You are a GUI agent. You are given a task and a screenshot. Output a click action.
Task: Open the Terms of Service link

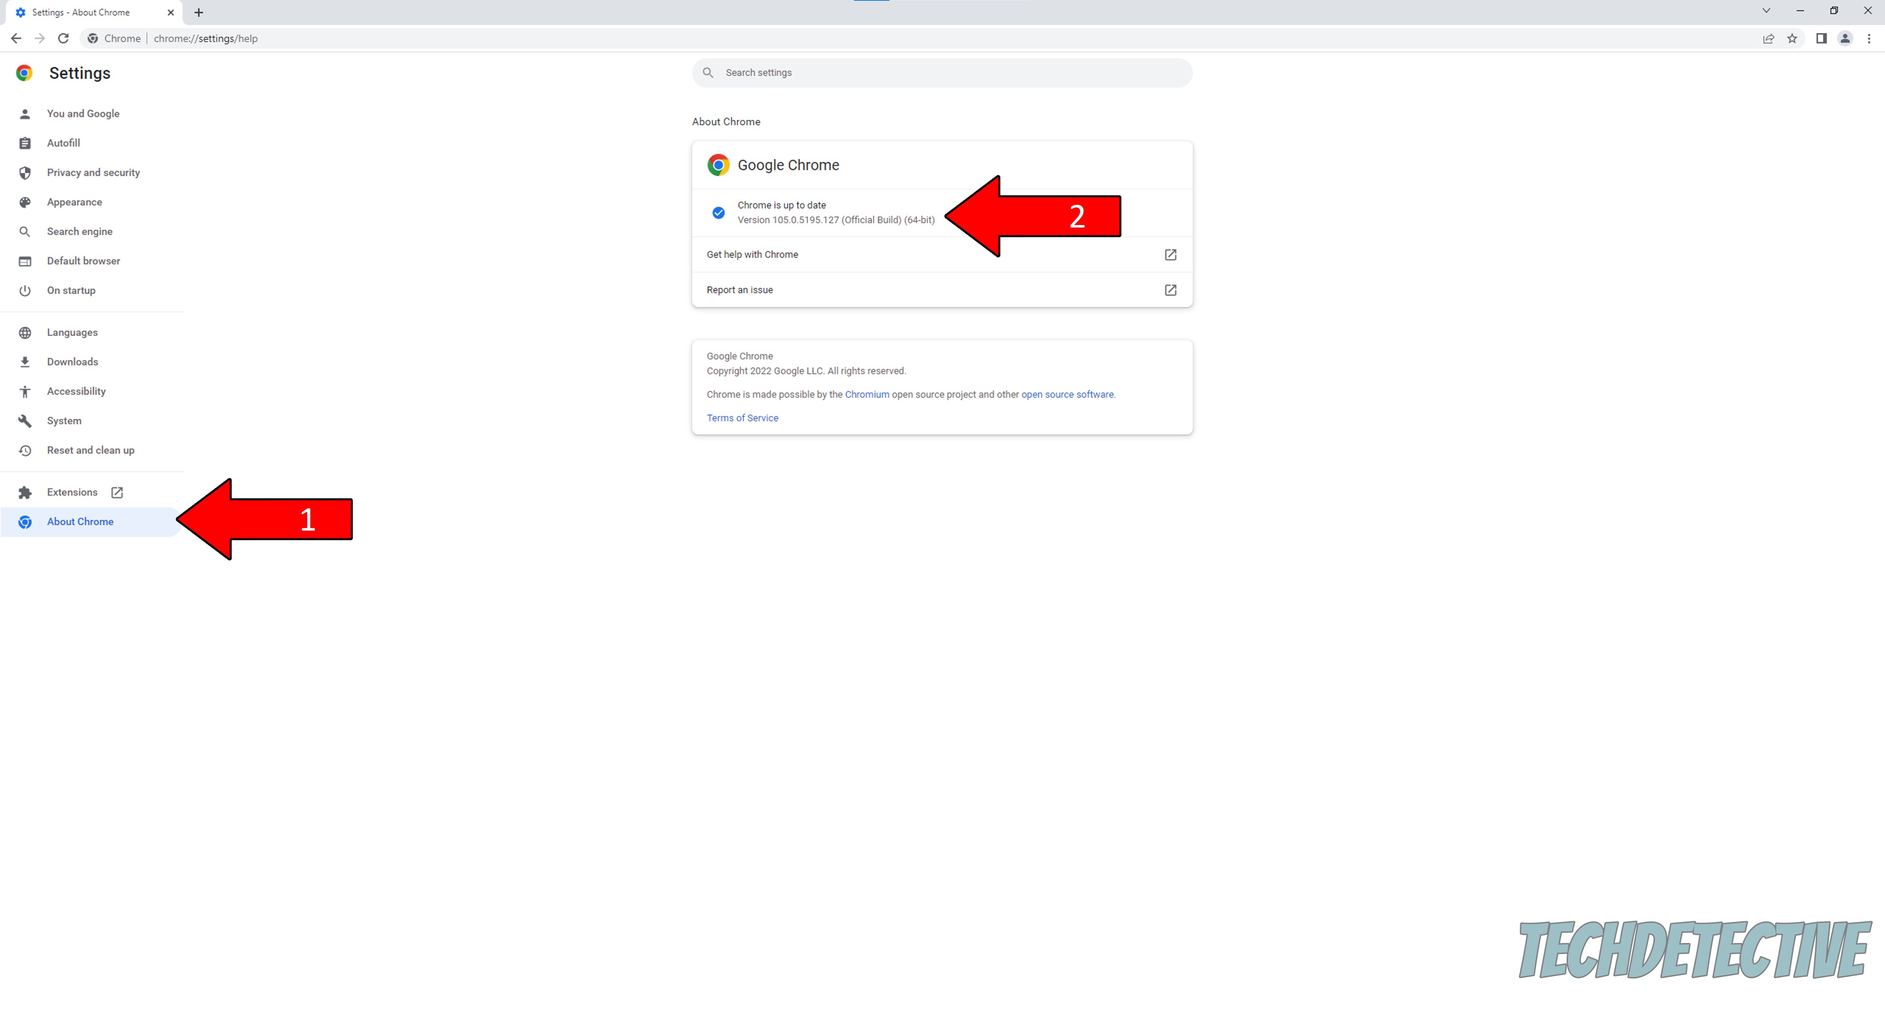(x=742, y=417)
